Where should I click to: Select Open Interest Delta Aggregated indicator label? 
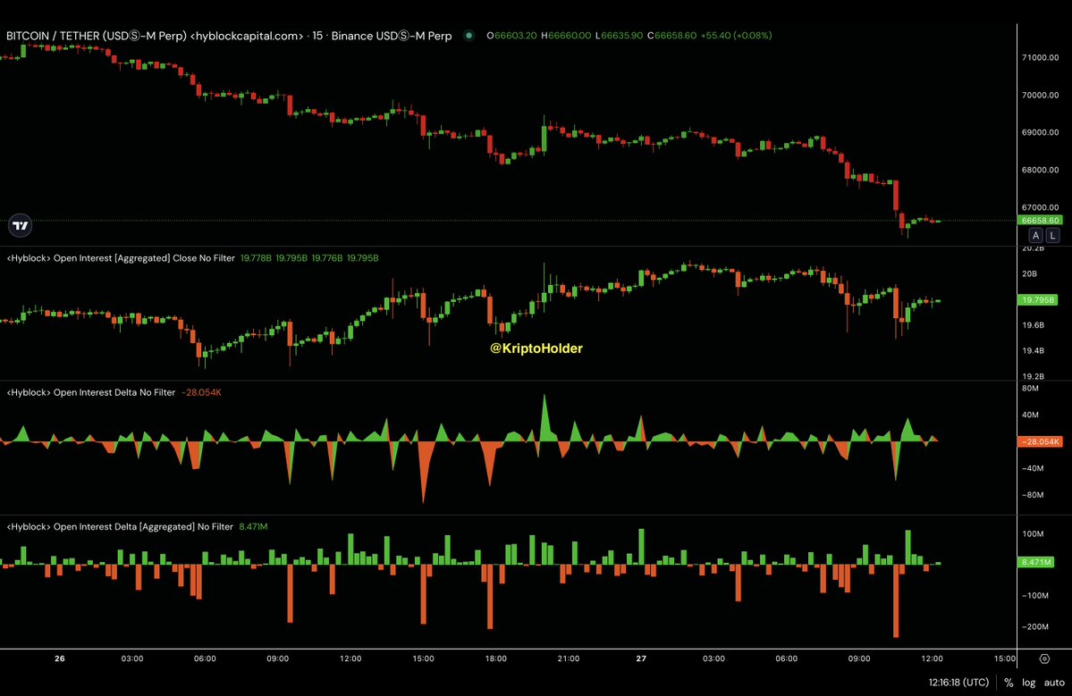[121, 526]
